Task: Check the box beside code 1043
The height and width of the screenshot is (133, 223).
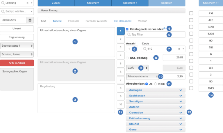Action: 191,88
